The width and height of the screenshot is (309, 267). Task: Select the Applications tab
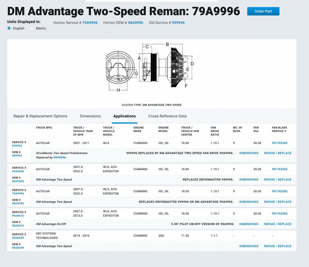pos(124,116)
